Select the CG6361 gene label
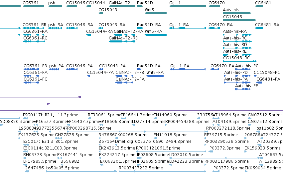Viewport: 283px width, 173px height. (x=31, y=3)
